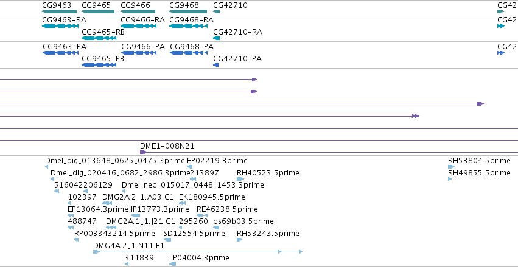Click protein CG9463-PA feature
The image size is (518, 267).
pyautogui.click(x=61, y=53)
